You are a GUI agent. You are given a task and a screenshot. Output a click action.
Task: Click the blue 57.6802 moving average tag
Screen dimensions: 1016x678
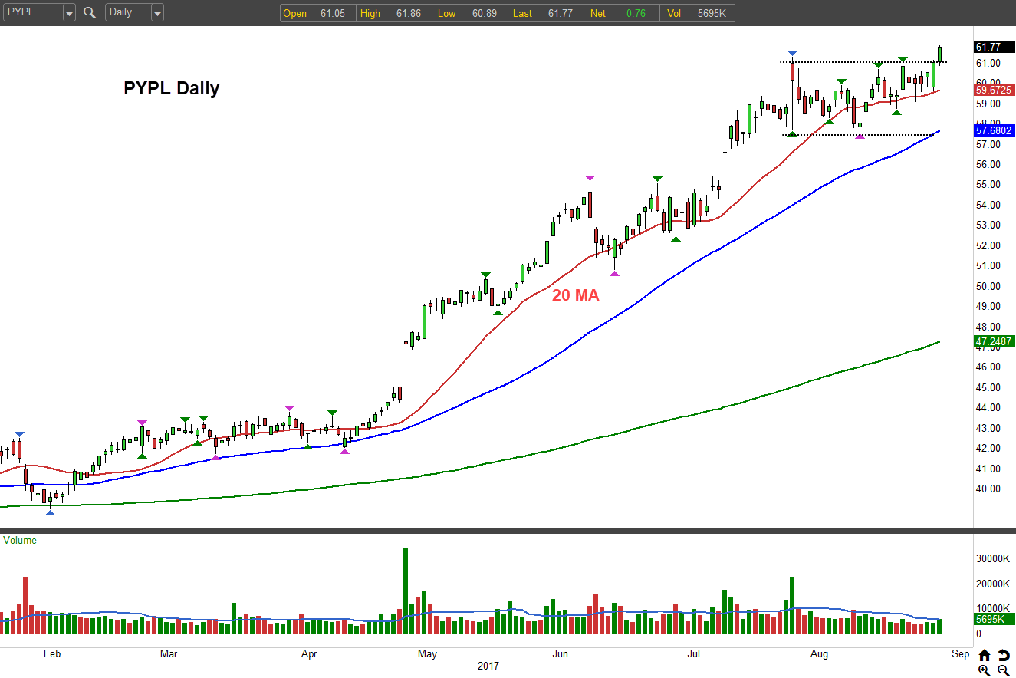click(994, 130)
